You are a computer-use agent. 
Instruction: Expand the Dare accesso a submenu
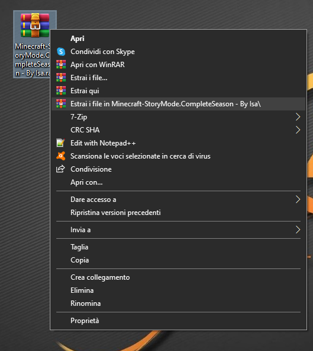coord(178,200)
